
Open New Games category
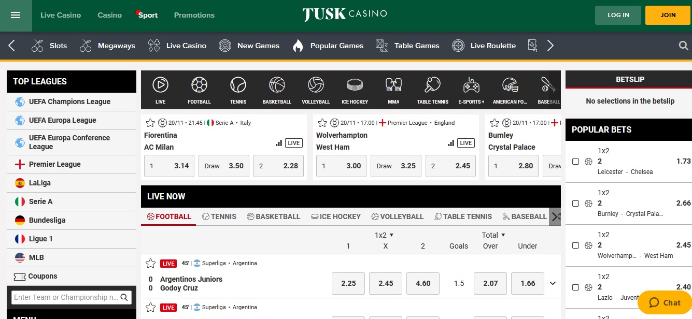(249, 46)
